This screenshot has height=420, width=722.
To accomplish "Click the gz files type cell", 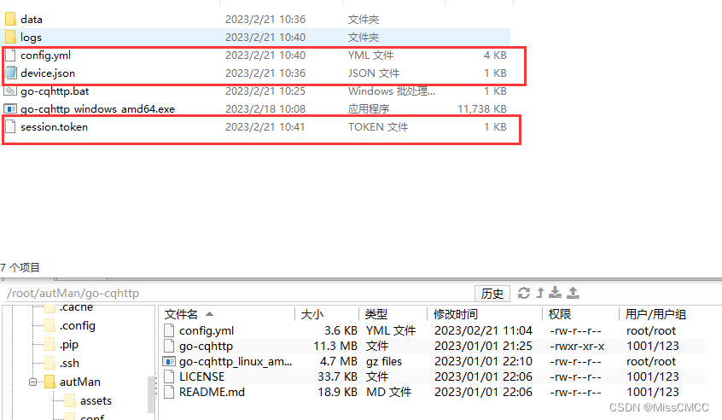I will pyautogui.click(x=384, y=361).
